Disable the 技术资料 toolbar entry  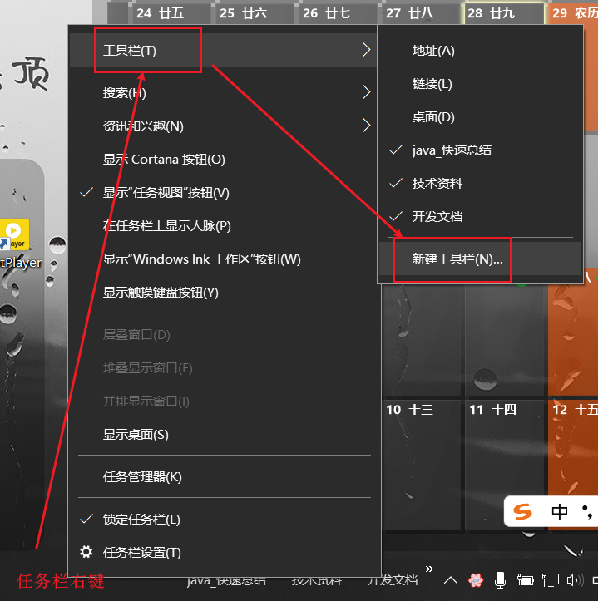pyautogui.click(x=437, y=183)
